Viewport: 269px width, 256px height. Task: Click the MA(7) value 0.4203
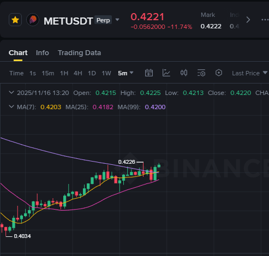coord(51,107)
